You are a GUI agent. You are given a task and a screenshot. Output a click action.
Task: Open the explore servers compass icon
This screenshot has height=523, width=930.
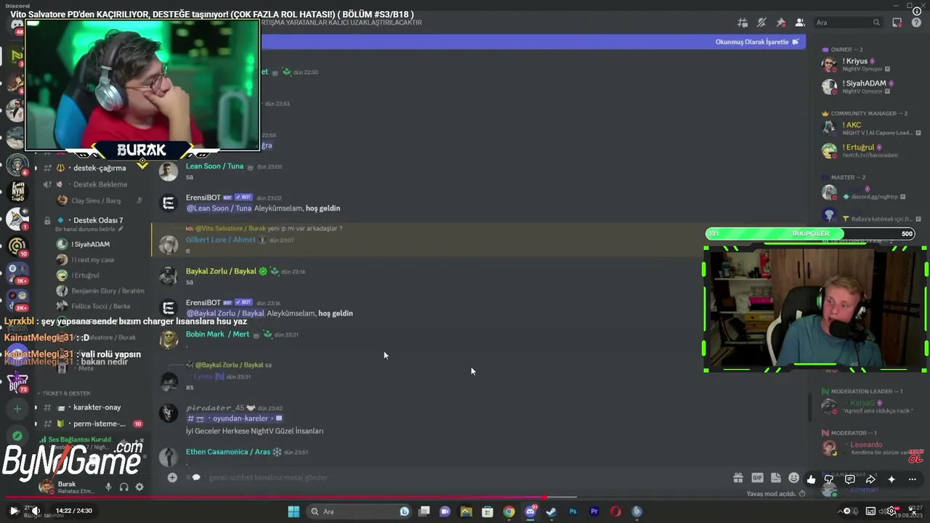click(17, 436)
